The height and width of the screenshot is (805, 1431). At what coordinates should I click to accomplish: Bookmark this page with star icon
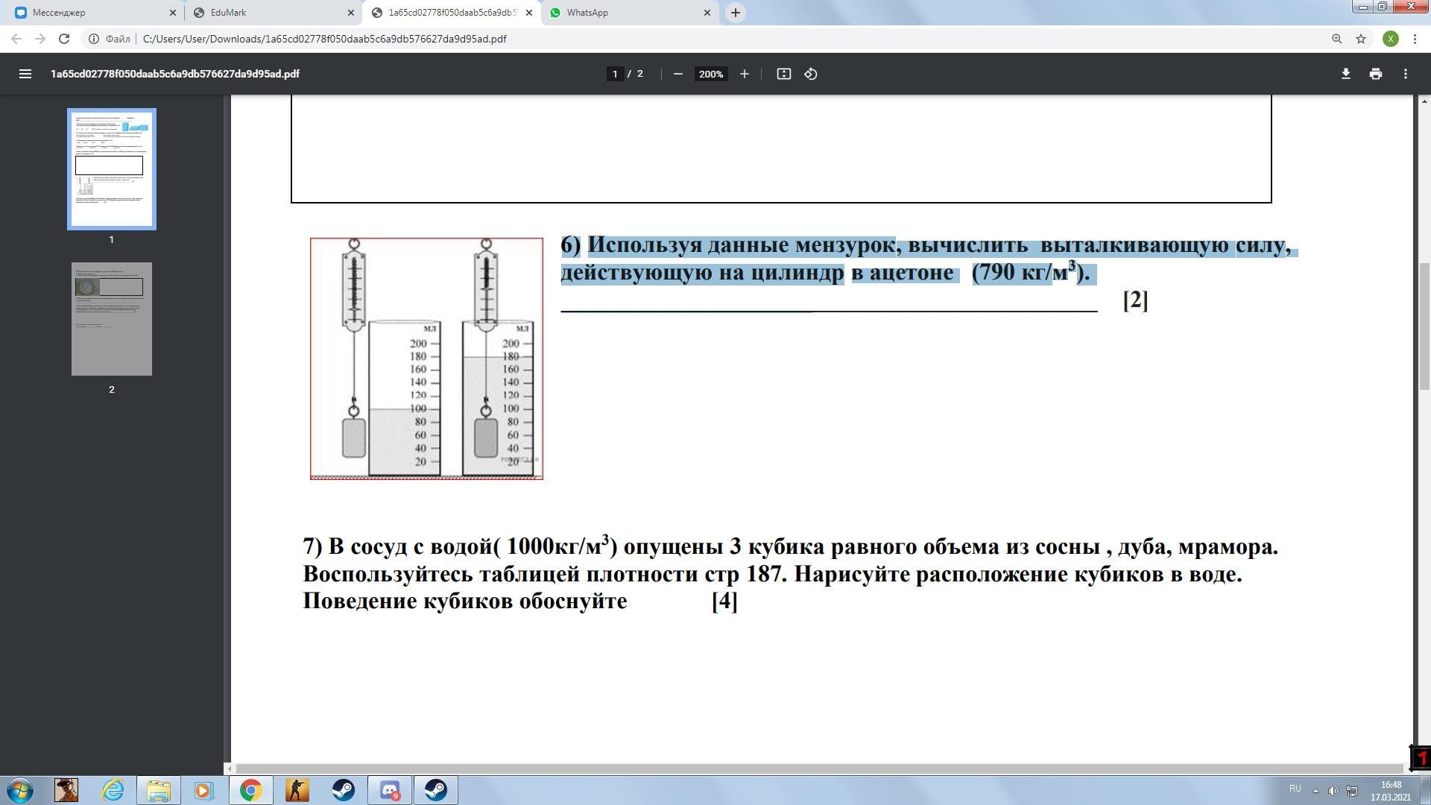click(x=1360, y=39)
